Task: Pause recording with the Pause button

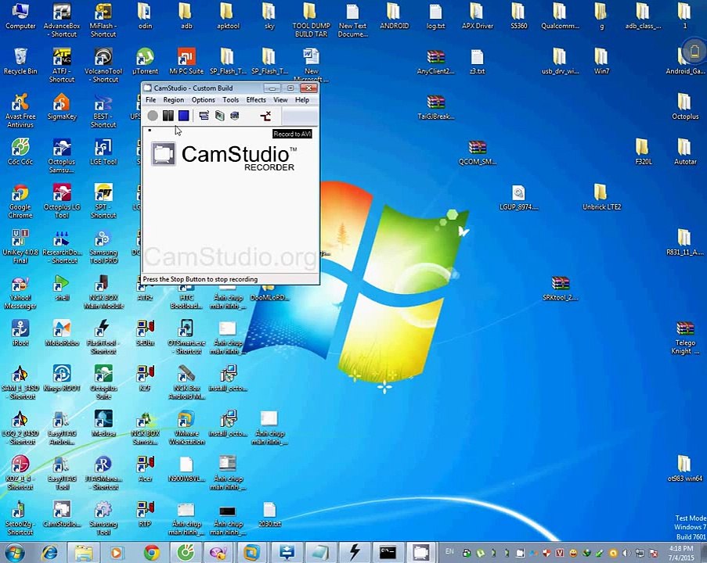Action: click(x=168, y=117)
